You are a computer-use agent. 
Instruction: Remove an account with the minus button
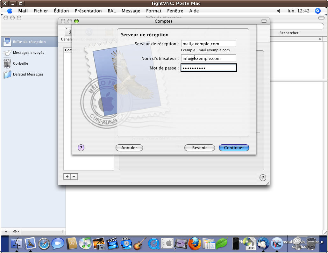[74, 177]
